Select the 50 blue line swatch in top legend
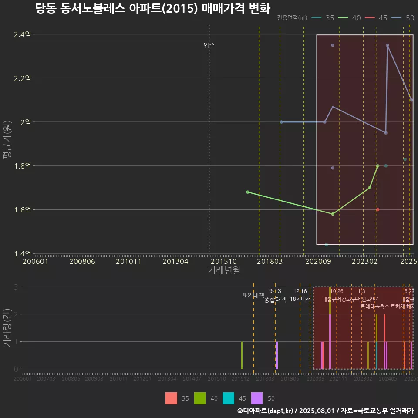The height and width of the screenshot is (418, 418). coord(396,17)
